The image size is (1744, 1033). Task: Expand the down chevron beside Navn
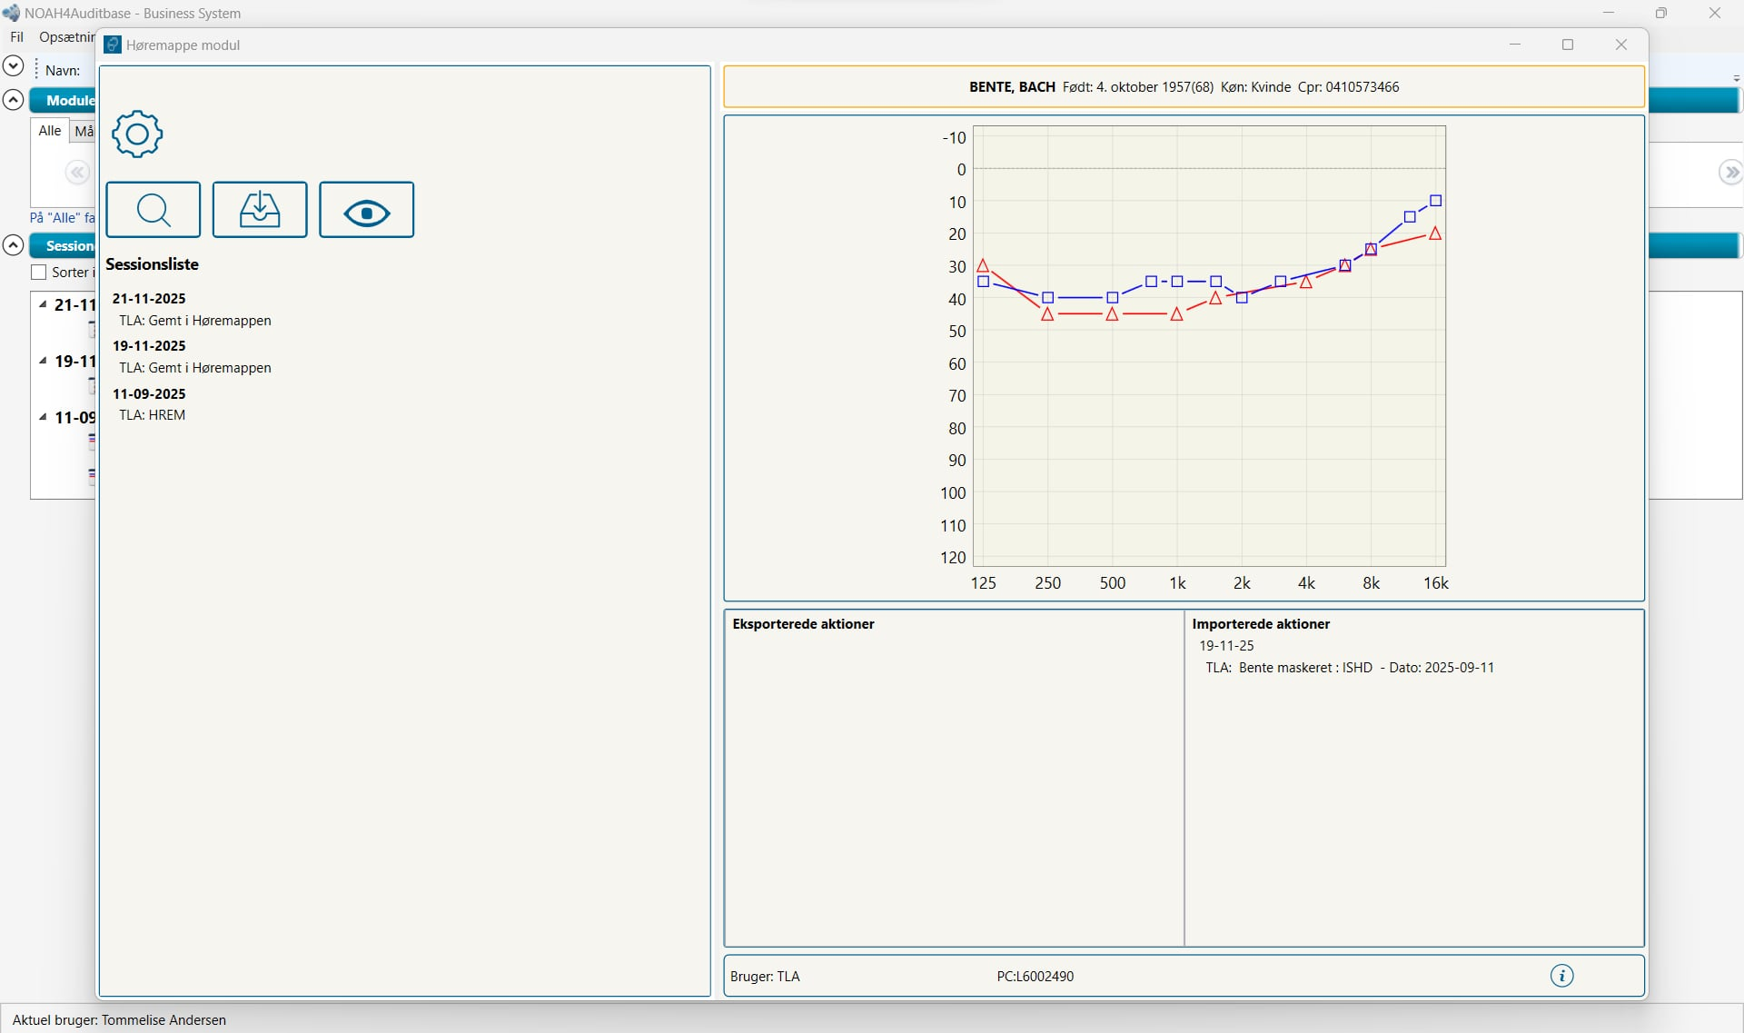point(14,65)
